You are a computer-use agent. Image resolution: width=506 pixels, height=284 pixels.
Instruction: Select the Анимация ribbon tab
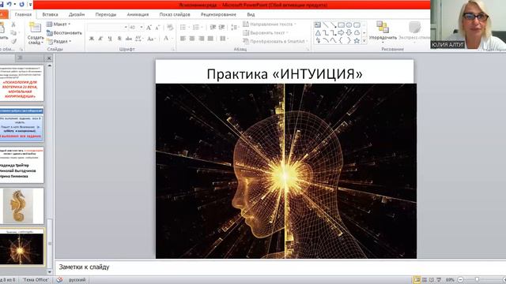138,14
